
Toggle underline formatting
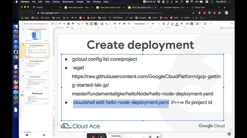pyautogui.click(x=173, y=24)
